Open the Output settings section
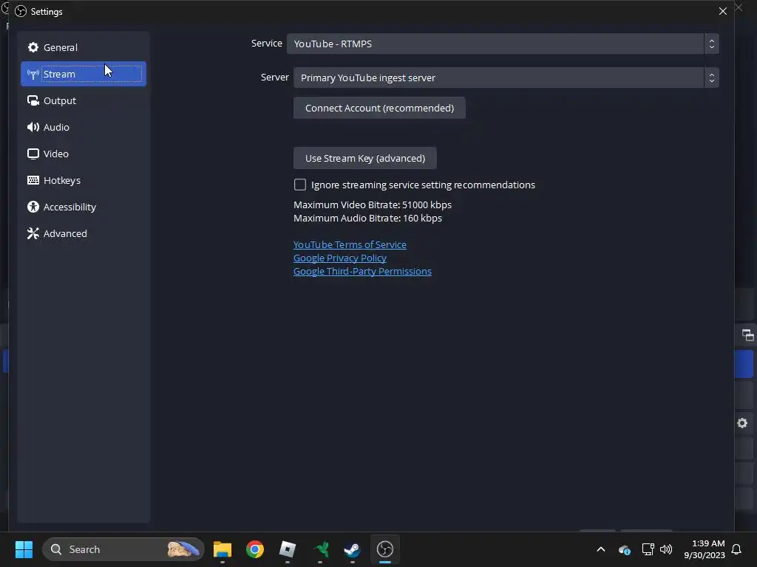757x567 pixels. 83,100
